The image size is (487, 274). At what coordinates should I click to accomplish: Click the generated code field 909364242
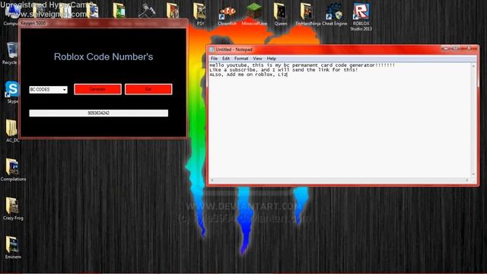click(x=98, y=113)
